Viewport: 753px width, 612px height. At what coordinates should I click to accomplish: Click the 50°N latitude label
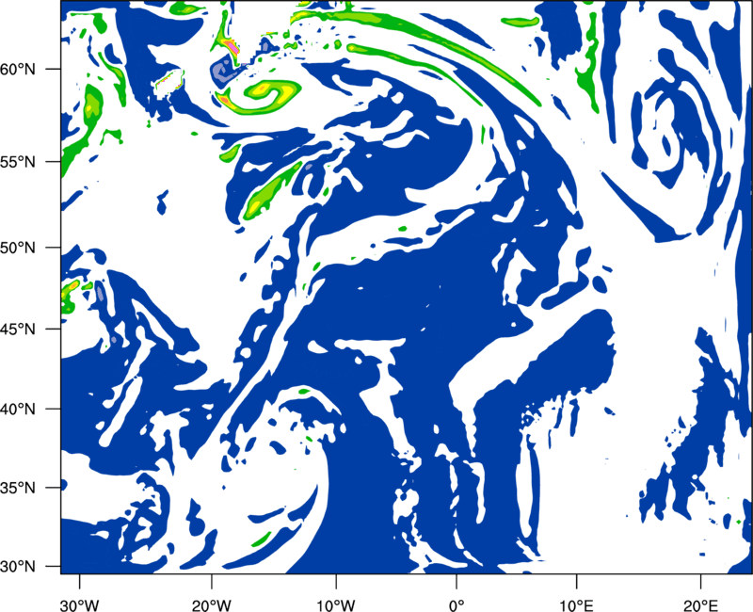[18, 248]
